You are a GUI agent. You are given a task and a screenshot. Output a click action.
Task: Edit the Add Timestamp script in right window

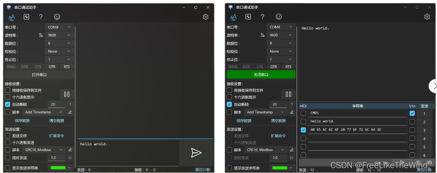292,112
